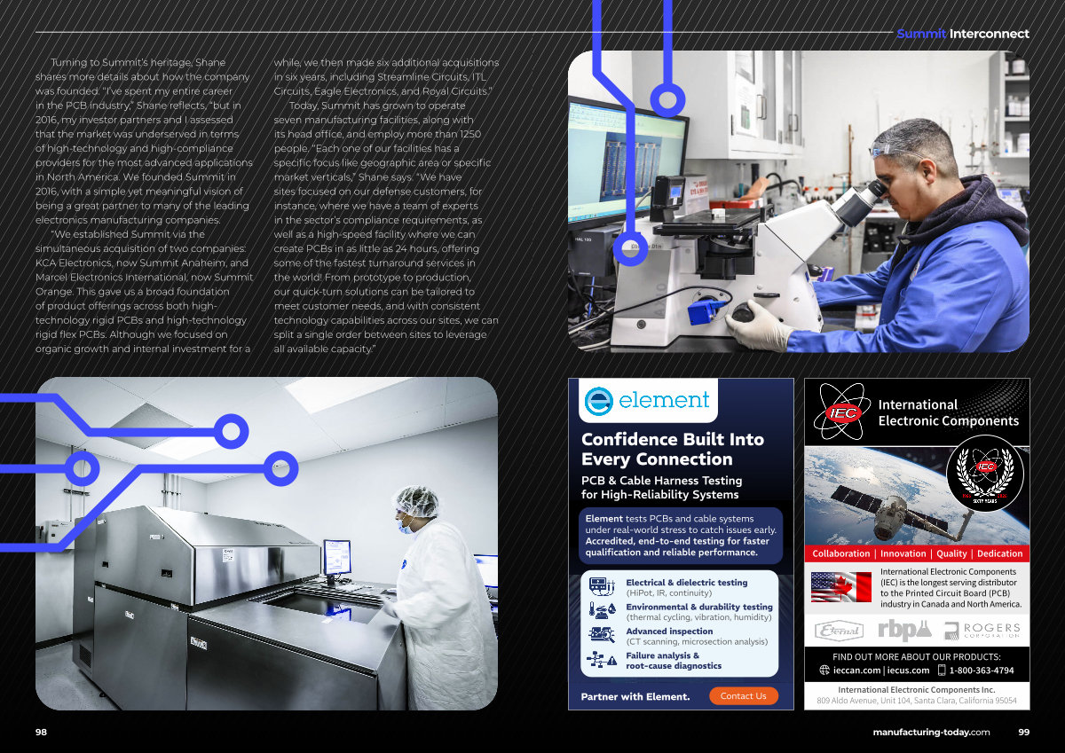This screenshot has width=1065, height=753.
Task: Click the manufacturing-today.com footer link
Action: click(931, 732)
